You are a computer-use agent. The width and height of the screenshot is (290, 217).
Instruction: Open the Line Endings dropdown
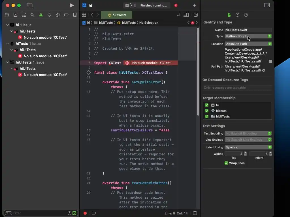248,140
